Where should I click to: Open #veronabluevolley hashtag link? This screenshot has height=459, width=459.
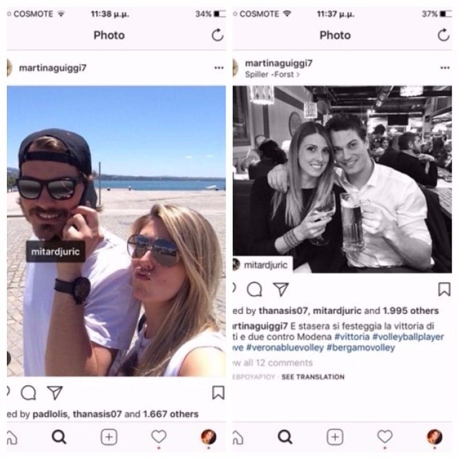click(x=285, y=348)
